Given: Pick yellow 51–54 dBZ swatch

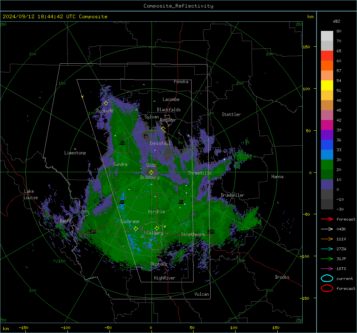Looking at the screenshot, I should pos(327,86).
